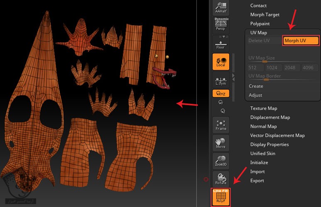The image size is (321, 207).
Task: Toggle Dynamic Persp perspective mode
Action: [221, 24]
